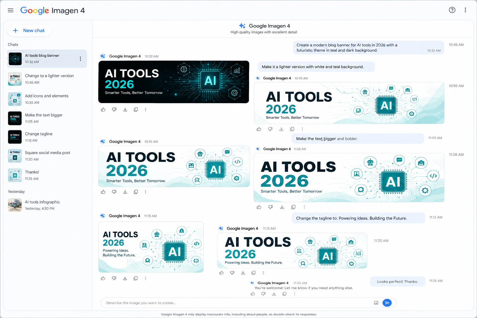Open more options under the dark banner
The image size is (477, 318).
click(145, 110)
